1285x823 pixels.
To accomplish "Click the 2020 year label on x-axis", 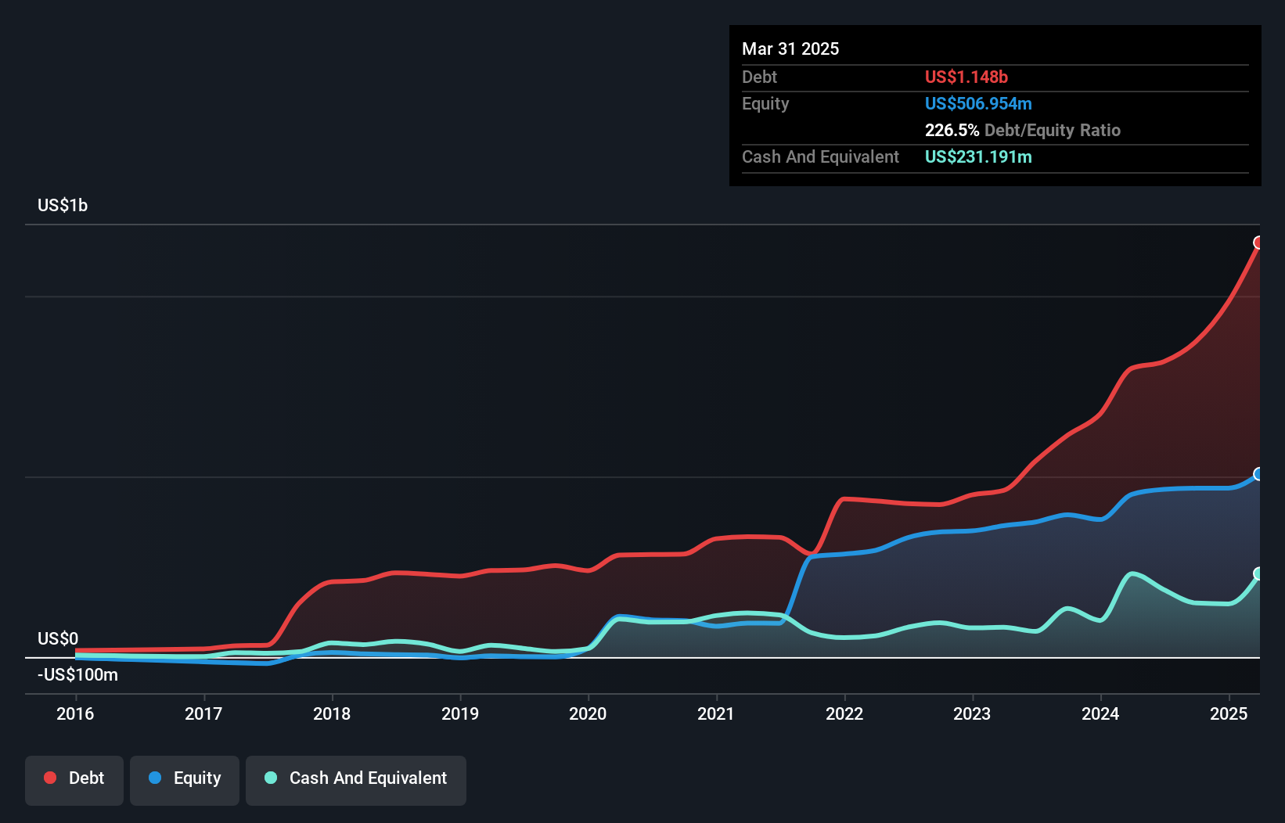I will click(588, 713).
